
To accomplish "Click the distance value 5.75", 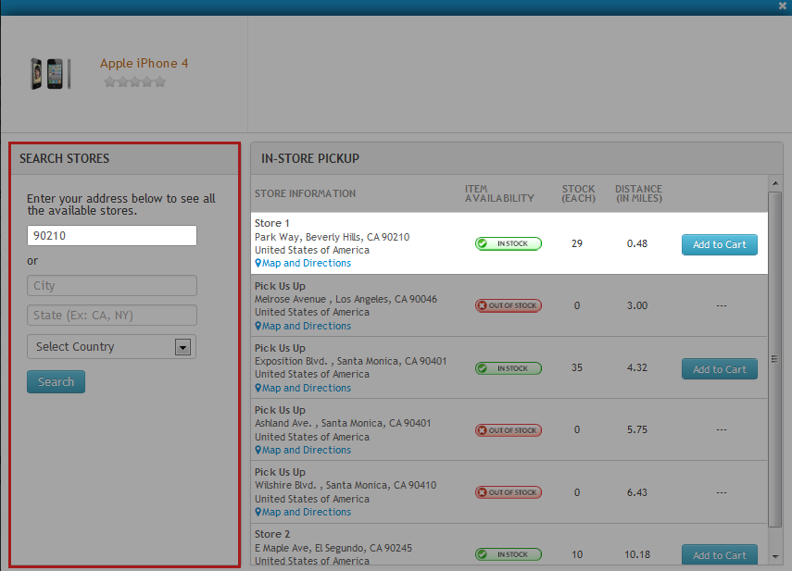I will pyautogui.click(x=637, y=430).
